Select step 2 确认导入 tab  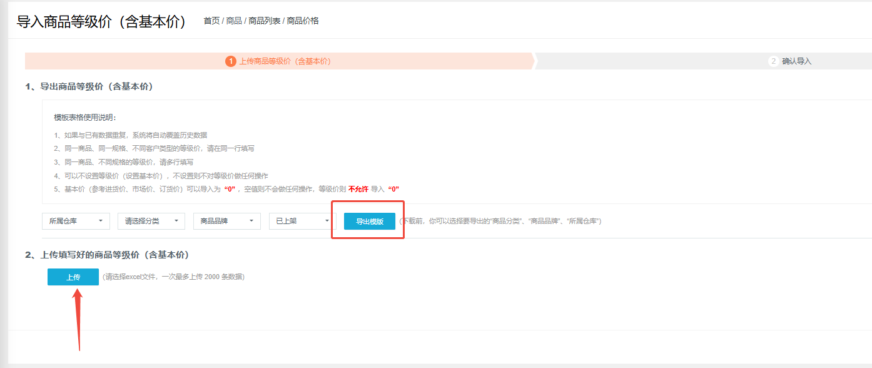[789, 61]
